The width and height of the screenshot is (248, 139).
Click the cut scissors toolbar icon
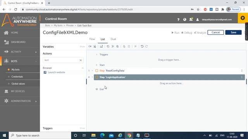point(113,46)
